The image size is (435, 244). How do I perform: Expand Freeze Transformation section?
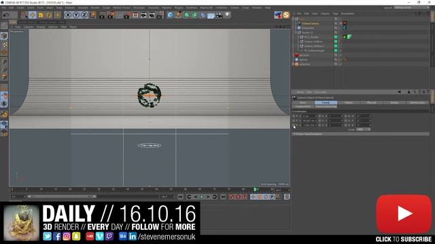(360, 134)
